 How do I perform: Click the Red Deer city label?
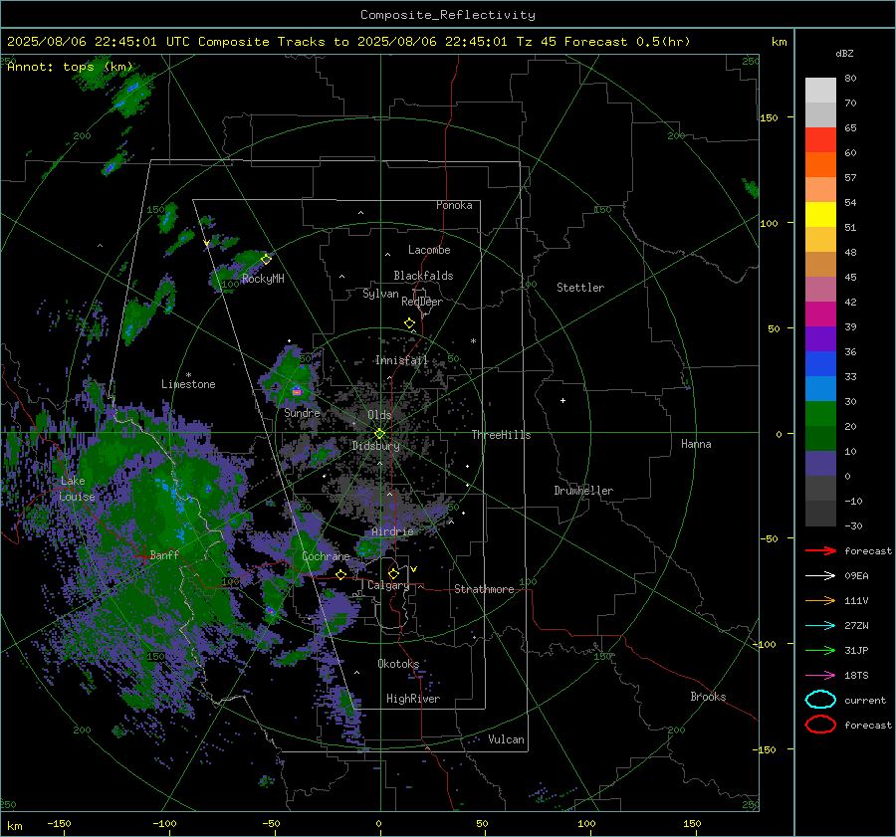[422, 302]
